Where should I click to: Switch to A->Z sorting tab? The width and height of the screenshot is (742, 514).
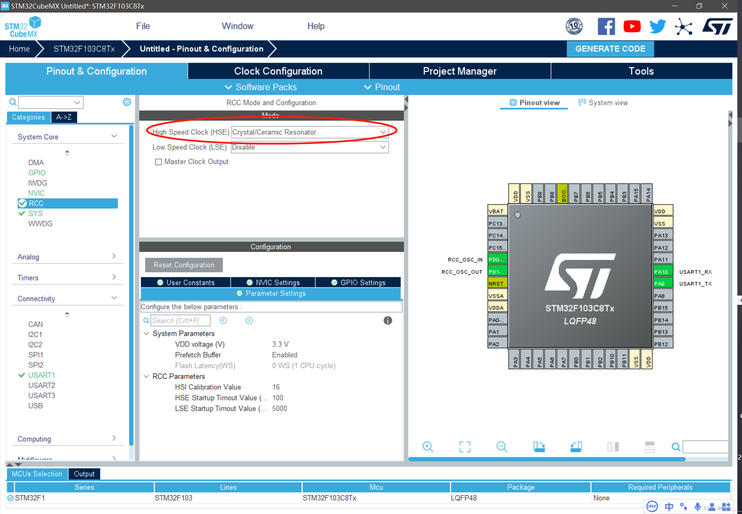tap(64, 117)
